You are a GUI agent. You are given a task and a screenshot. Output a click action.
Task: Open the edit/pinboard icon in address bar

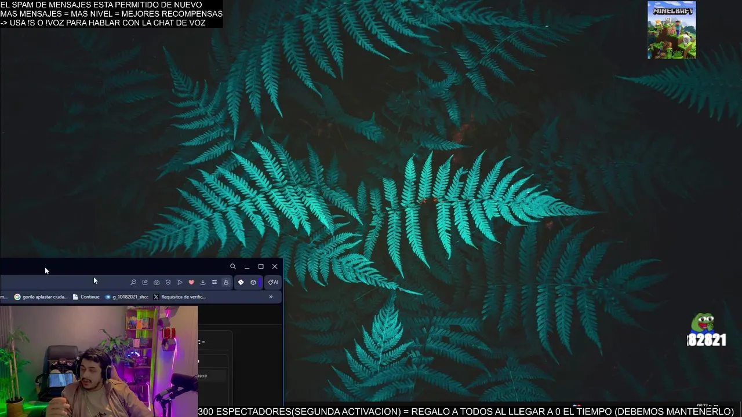(x=145, y=282)
